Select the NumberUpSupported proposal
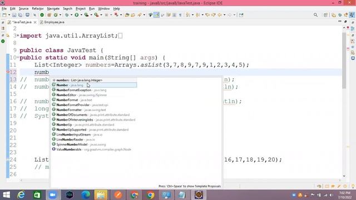This screenshot has width=356, height=200. (94, 129)
